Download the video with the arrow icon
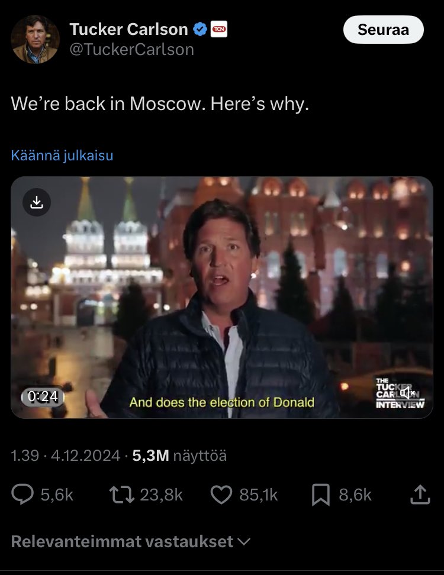This screenshot has height=575, width=444. tap(36, 202)
